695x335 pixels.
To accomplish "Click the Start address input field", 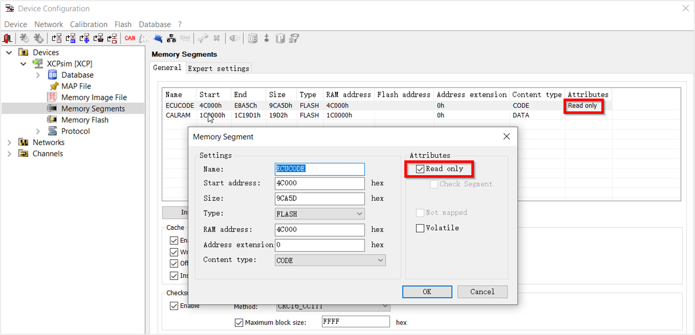I will click(320, 183).
